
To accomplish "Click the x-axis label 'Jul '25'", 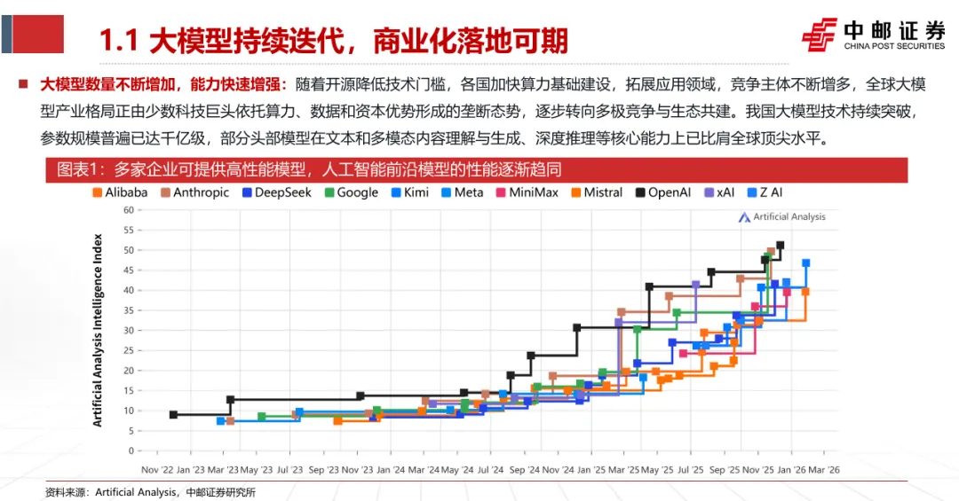I will pos(691,470).
